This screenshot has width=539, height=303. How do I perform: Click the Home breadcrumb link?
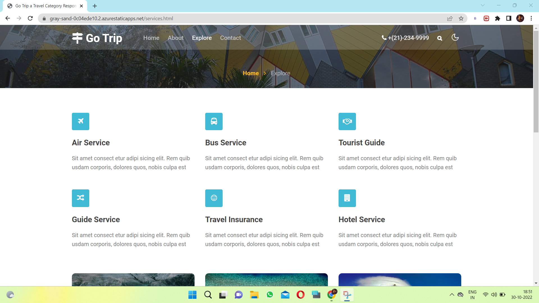pos(251,73)
